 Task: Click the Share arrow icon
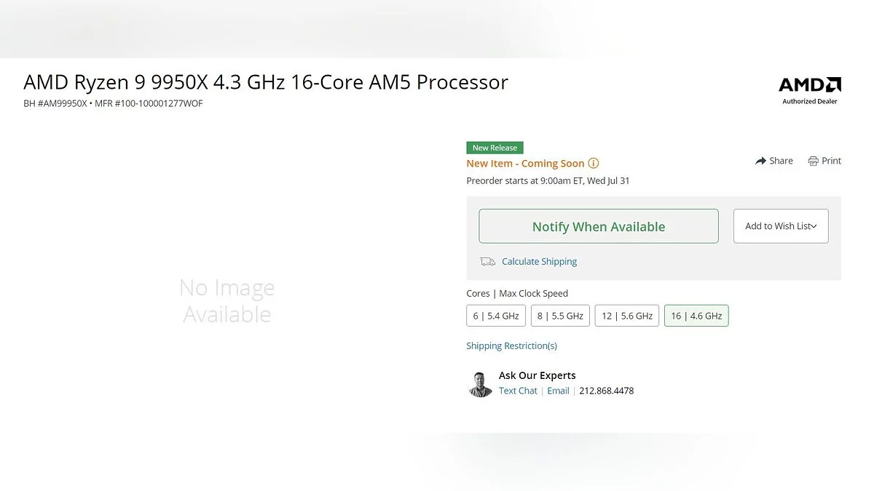761,161
